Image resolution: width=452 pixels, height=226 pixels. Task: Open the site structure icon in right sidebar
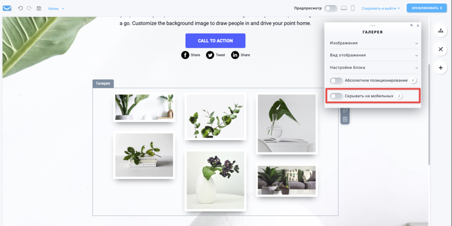pos(441,31)
